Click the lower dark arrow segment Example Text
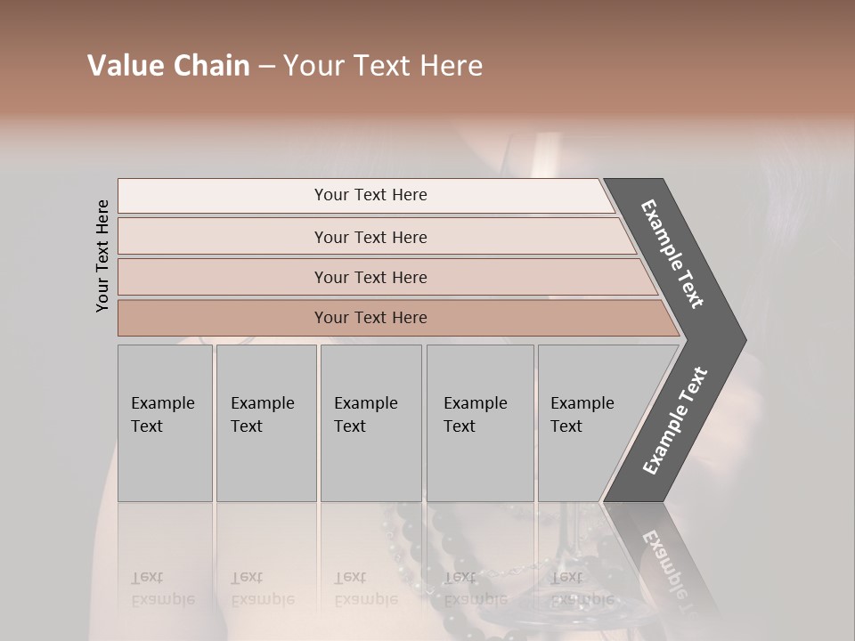 (674, 421)
